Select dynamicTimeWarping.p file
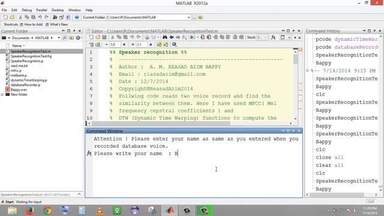The width and height of the screenshot is (384, 216). [x=29, y=80]
